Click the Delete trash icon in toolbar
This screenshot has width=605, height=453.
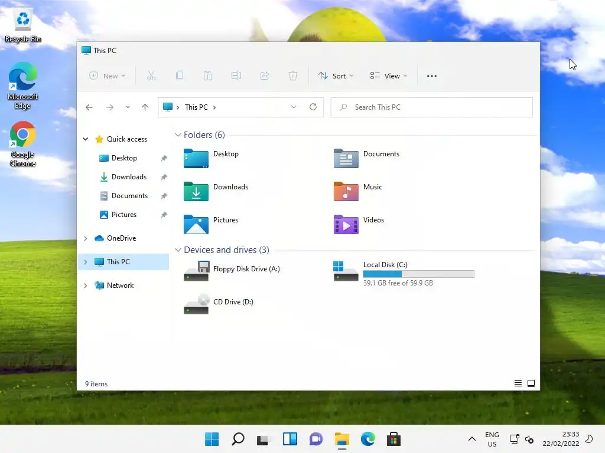(293, 75)
